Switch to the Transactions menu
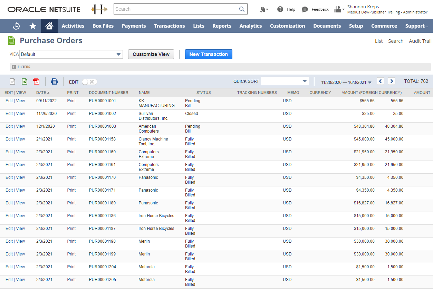Image resolution: width=433 pixels, height=290 pixels. click(x=170, y=26)
